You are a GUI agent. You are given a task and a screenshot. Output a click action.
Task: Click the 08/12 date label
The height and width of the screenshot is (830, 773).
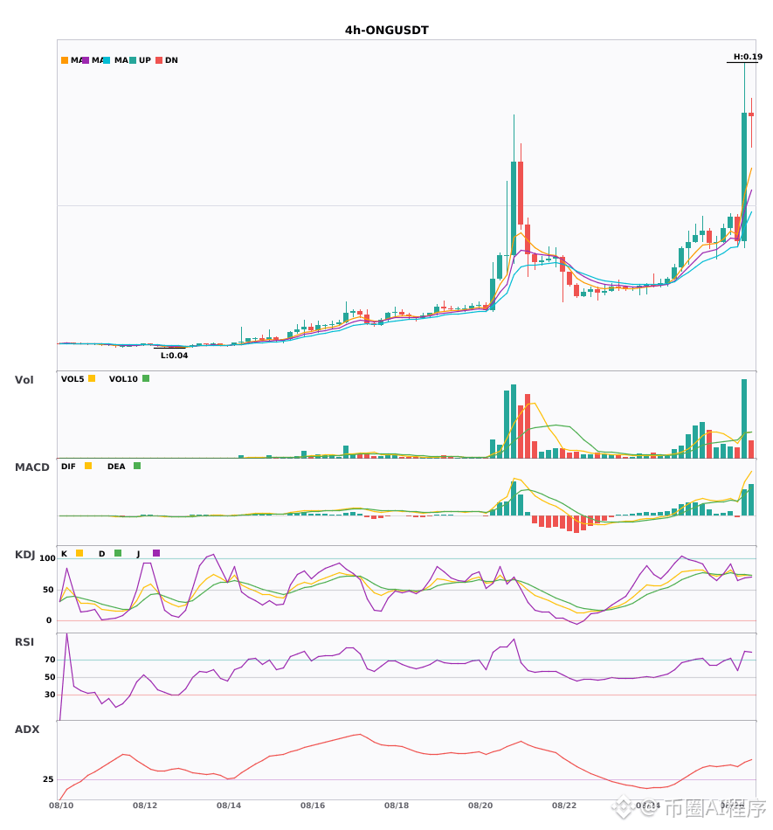(x=145, y=806)
